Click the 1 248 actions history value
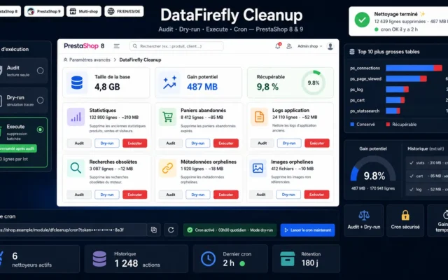This screenshot has height=280, width=448. pyautogui.click(x=126, y=263)
